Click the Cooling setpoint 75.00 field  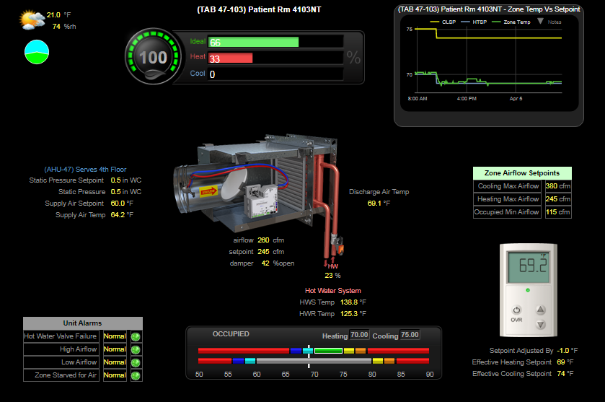pyautogui.click(x=410, y=335)
